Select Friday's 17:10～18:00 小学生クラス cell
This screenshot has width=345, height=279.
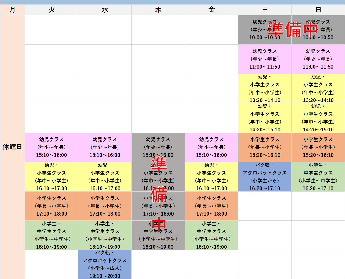tap(212, 206)
